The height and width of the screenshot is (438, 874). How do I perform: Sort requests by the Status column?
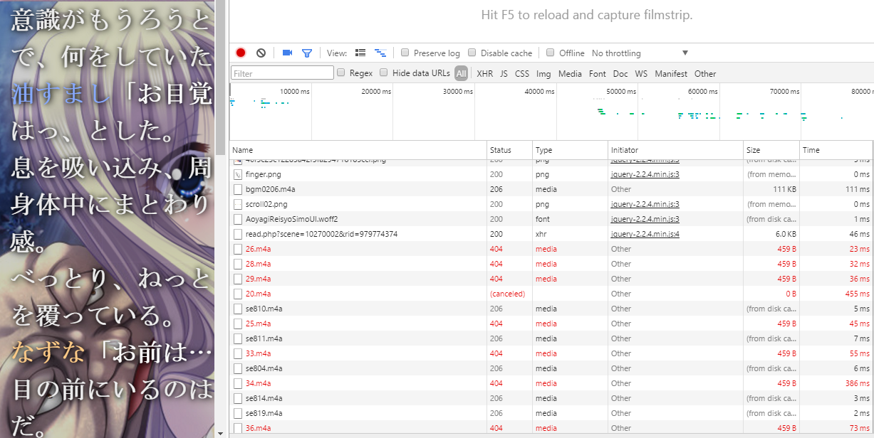click(x=500, y=150)
